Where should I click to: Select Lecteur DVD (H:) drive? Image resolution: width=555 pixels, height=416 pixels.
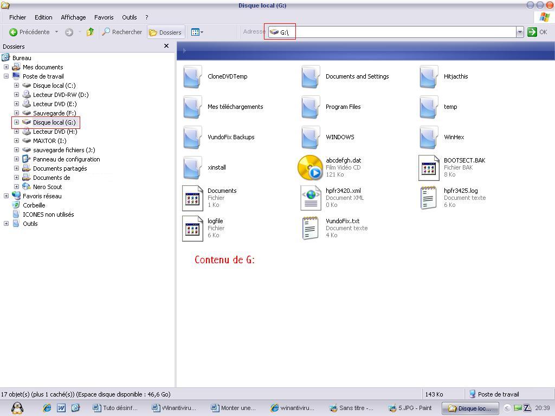(x=55, y=132)
